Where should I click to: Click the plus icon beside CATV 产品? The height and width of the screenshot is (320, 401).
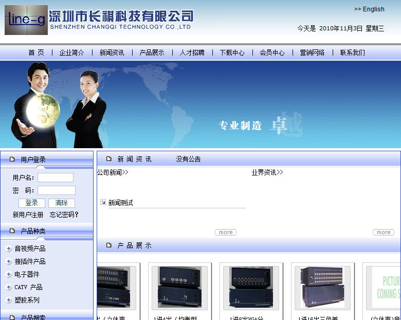9,287
